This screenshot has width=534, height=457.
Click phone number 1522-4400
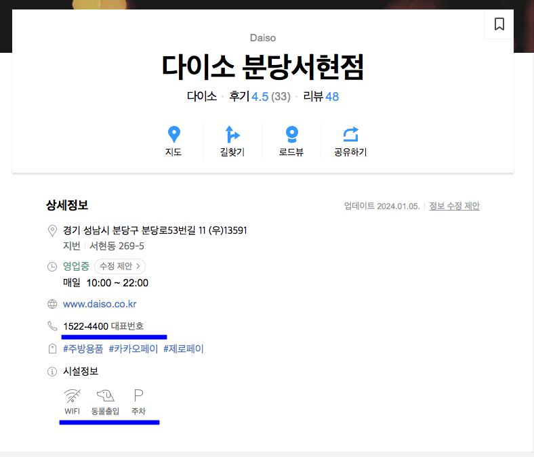coord(86,326)
